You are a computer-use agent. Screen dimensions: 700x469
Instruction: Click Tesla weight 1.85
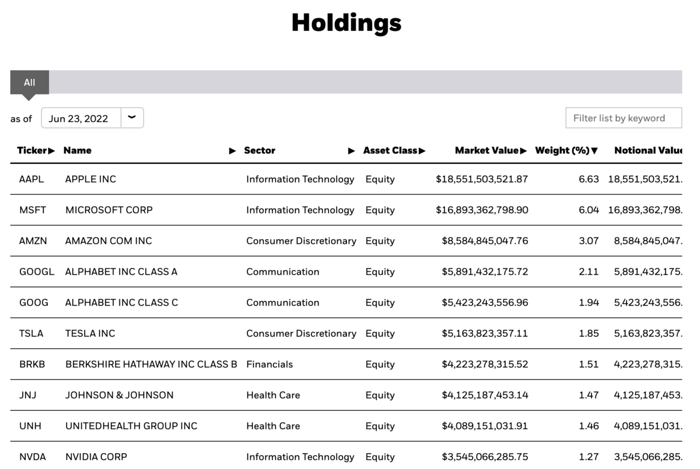click(x=589, y=334)
